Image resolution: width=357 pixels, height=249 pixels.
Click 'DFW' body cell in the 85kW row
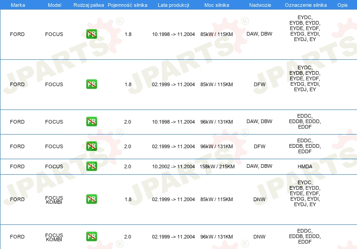point(260,84)
